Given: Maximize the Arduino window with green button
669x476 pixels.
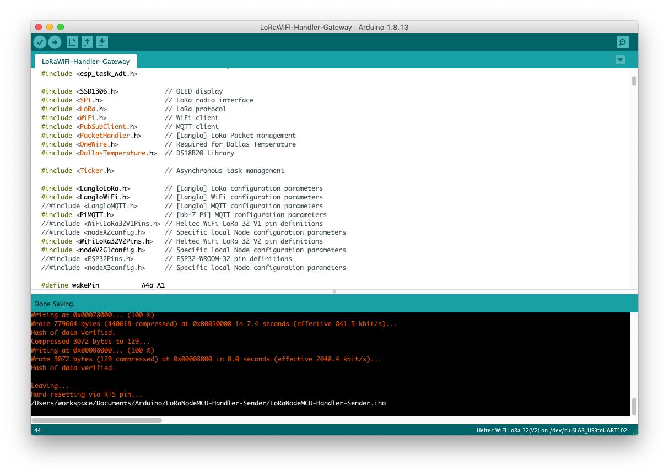Looking at the screenshot, I should (61, 27).
